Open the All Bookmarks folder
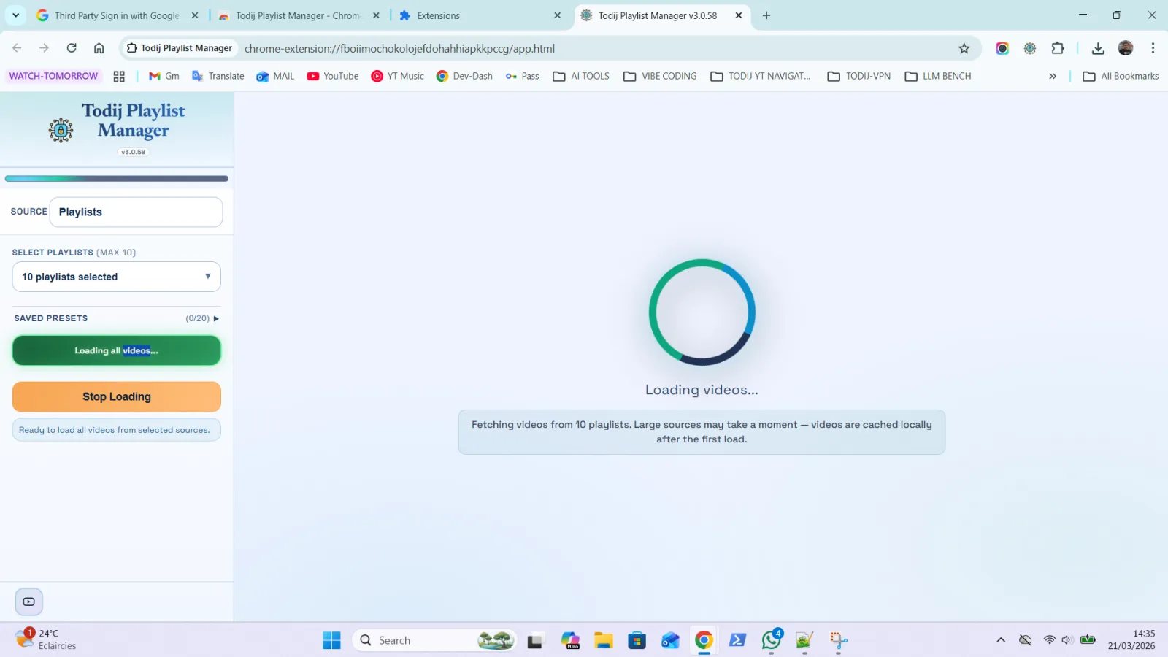 pos(1121,76)
